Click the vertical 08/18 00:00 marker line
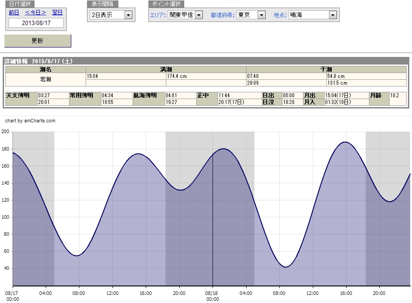 pyautogui.click(x=213, y=220)
